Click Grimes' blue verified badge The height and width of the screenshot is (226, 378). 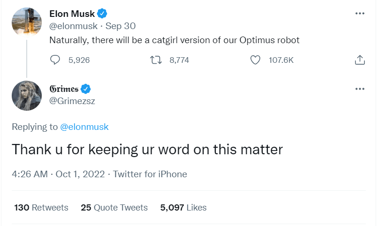[86, 89]
